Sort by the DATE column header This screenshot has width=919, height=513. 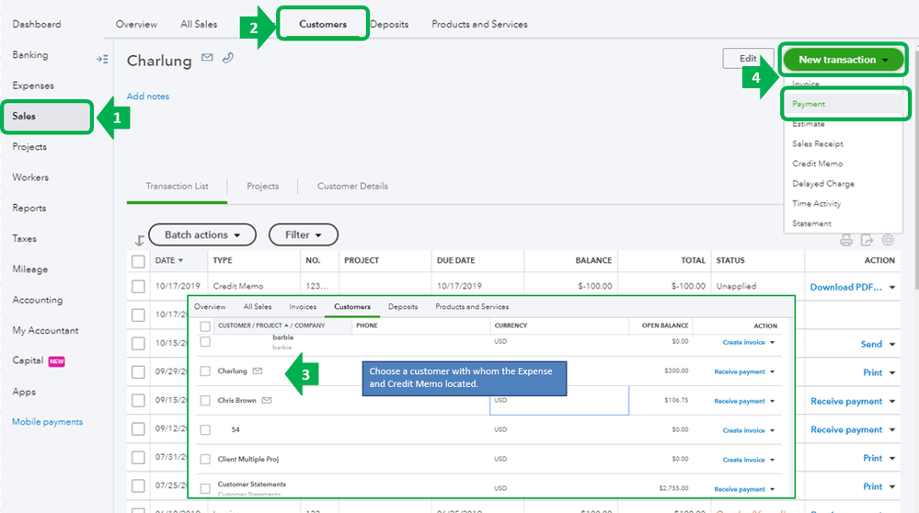tap(168, 260)
